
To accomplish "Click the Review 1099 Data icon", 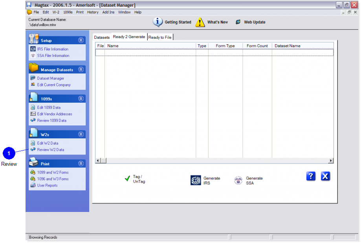I will (x=33, y=120).
